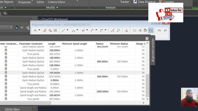This screenshot has width=198, height=111.
Task: Select the fixed line draw tool
Action: click(x=63, y=30)
